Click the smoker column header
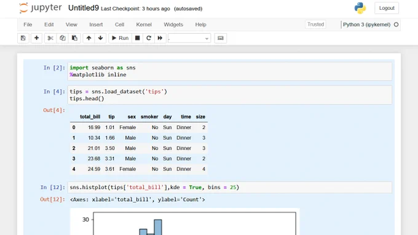 [149, 117]
